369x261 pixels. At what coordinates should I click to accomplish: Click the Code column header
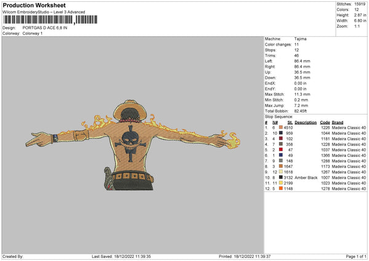325,122
